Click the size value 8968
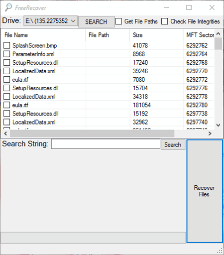224x255 pixels. click(x=139, y=54)
